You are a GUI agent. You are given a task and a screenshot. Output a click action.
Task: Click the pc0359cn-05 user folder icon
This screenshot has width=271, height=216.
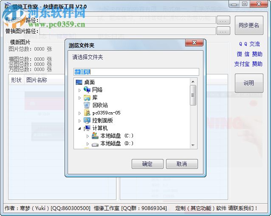(x=87, y=113)
